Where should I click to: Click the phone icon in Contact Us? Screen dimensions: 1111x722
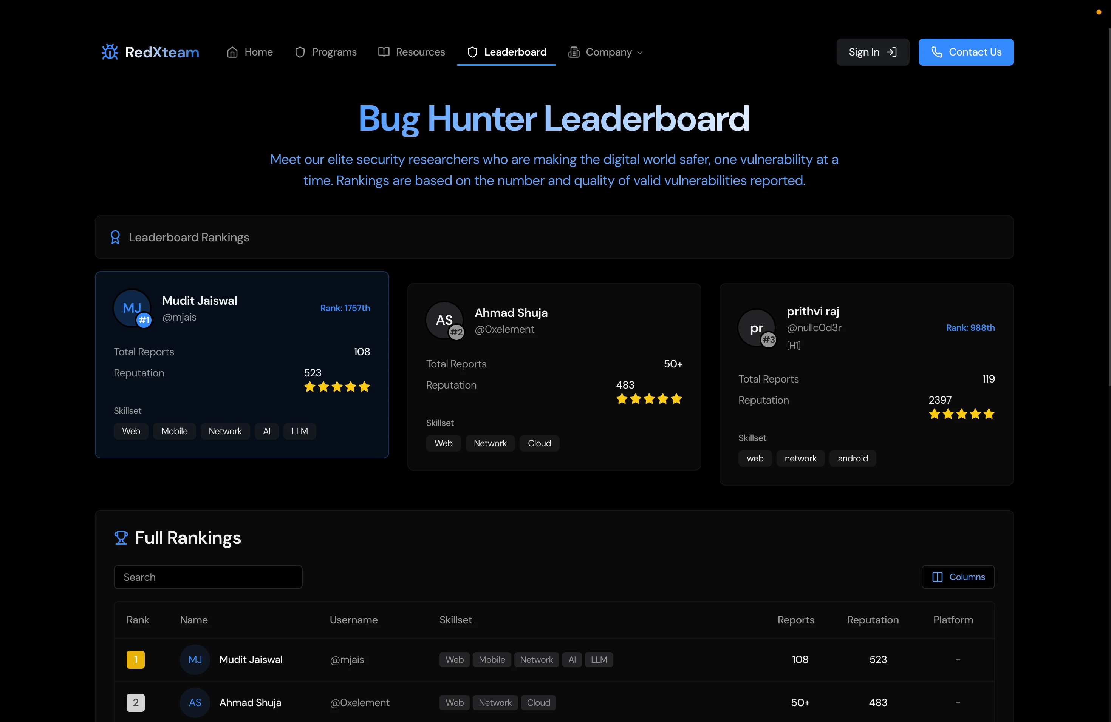[936, 52]
